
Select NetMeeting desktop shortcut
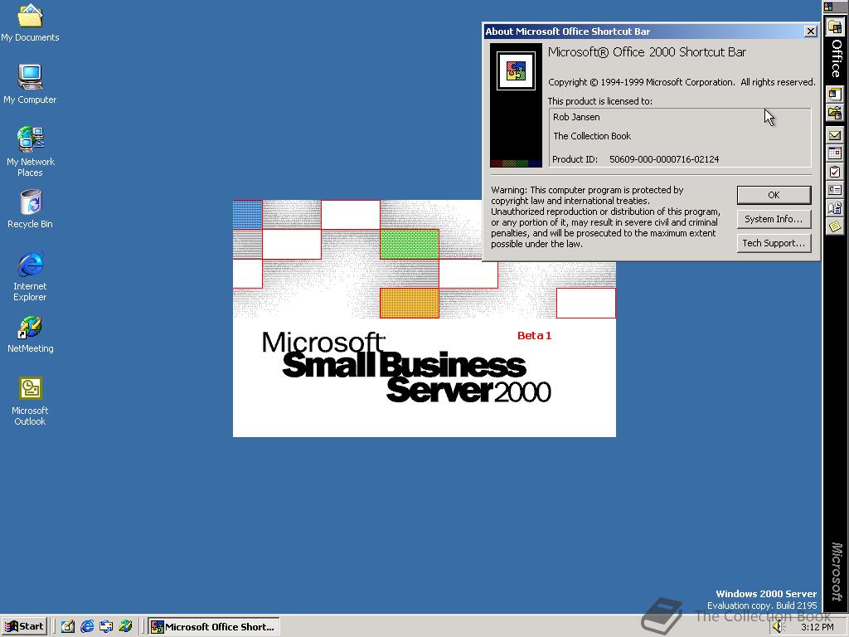point(30,334)
